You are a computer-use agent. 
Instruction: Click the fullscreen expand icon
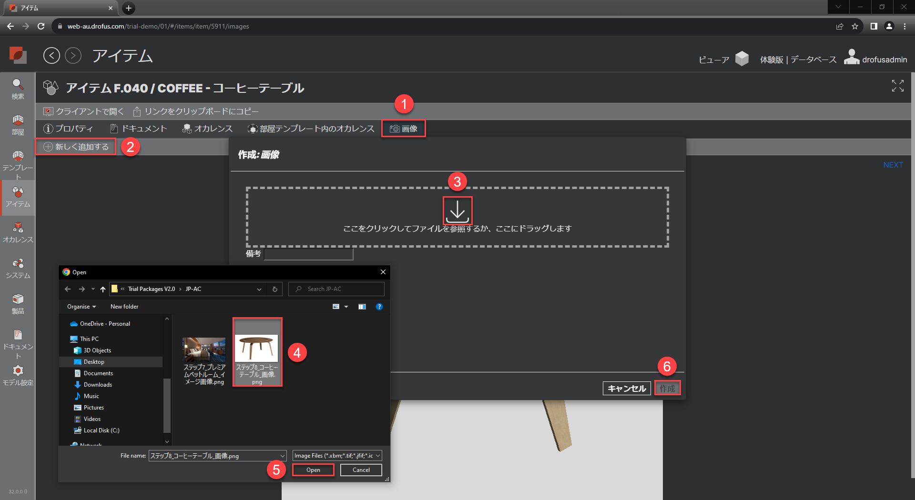tap(897, 86)
